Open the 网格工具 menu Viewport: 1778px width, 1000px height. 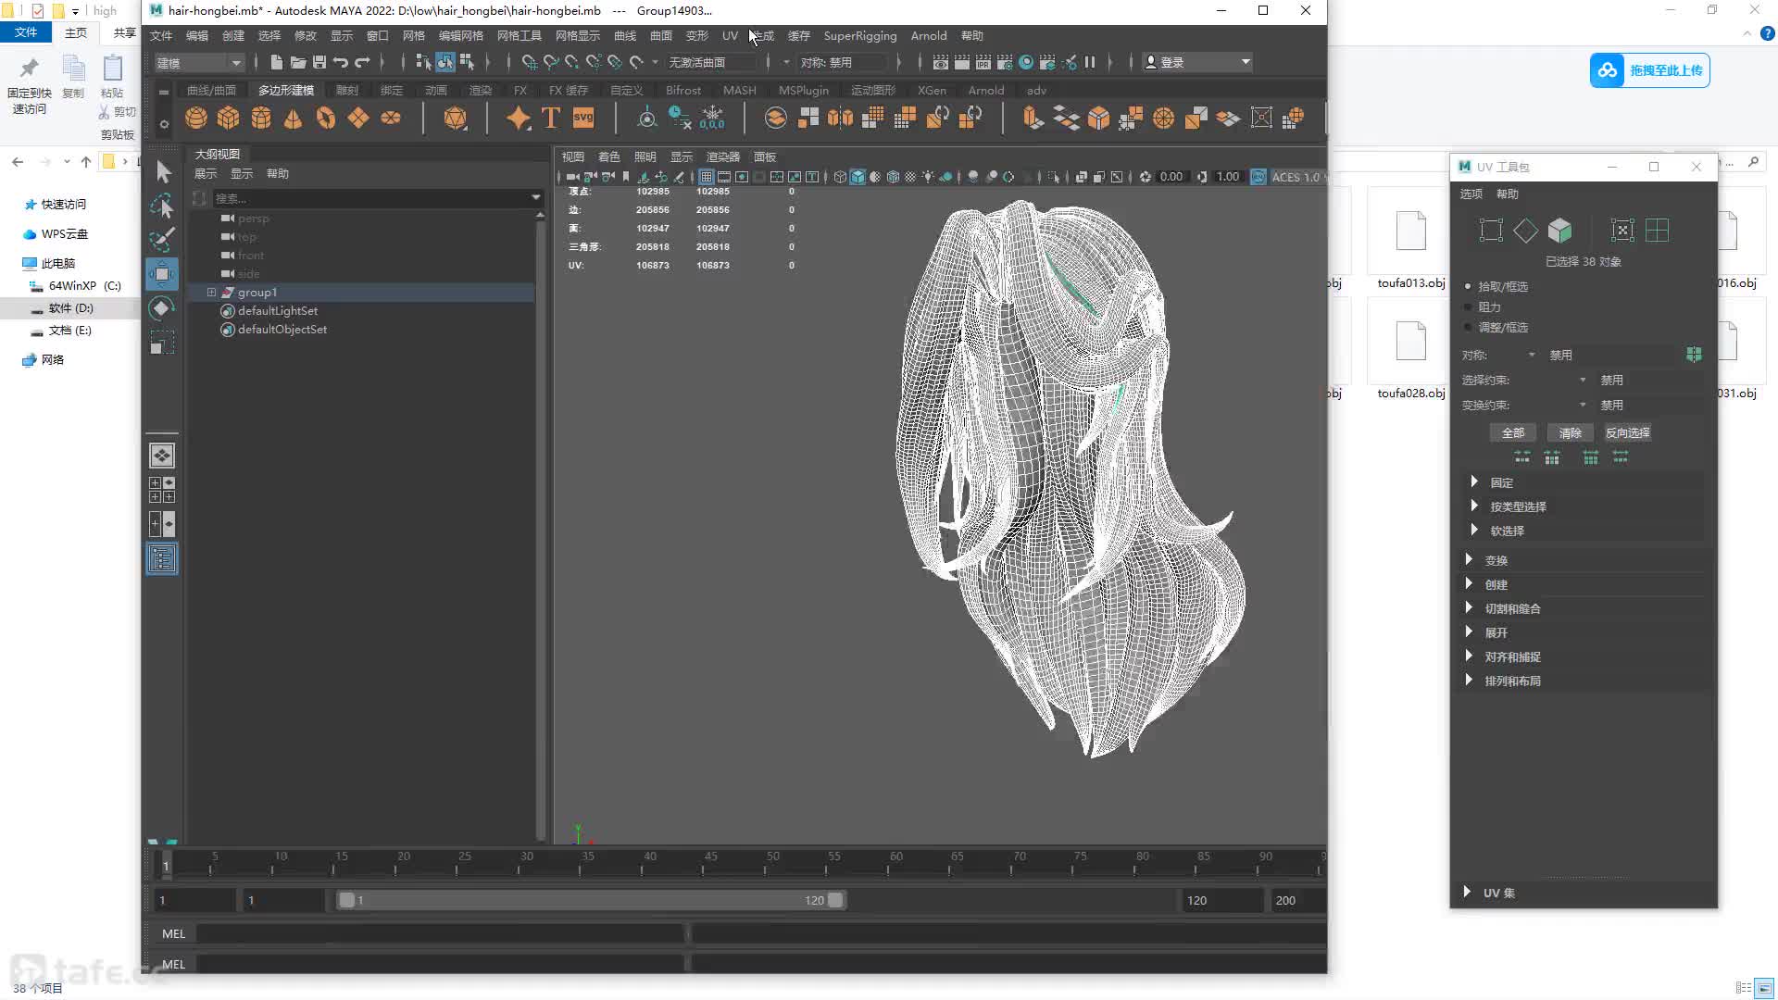tap(519, 36)
